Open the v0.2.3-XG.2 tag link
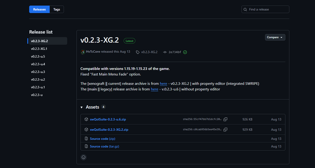The image size is (315, 168). [149, 52]
